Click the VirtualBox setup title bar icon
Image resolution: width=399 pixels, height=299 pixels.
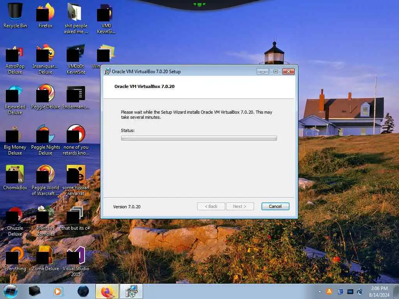coord(107,72)
